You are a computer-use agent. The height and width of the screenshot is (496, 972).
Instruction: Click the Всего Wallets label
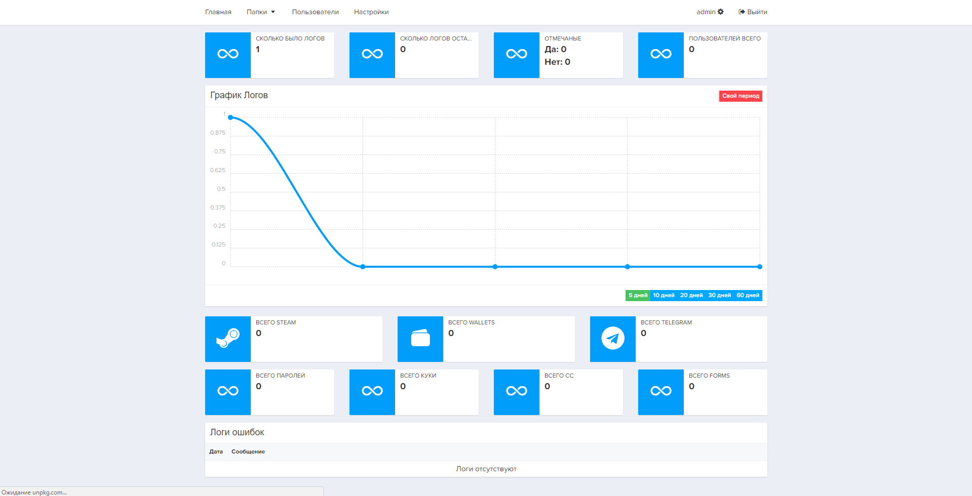(x=472, y=322)
